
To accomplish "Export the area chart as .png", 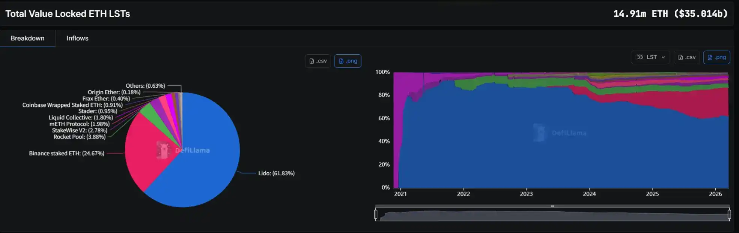I will (x=716, y=57).
